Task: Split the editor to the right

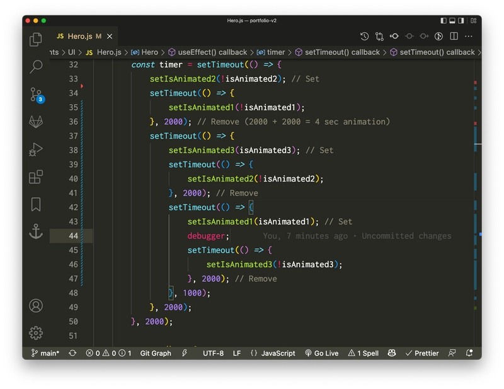Action: (x=454, y=36)
